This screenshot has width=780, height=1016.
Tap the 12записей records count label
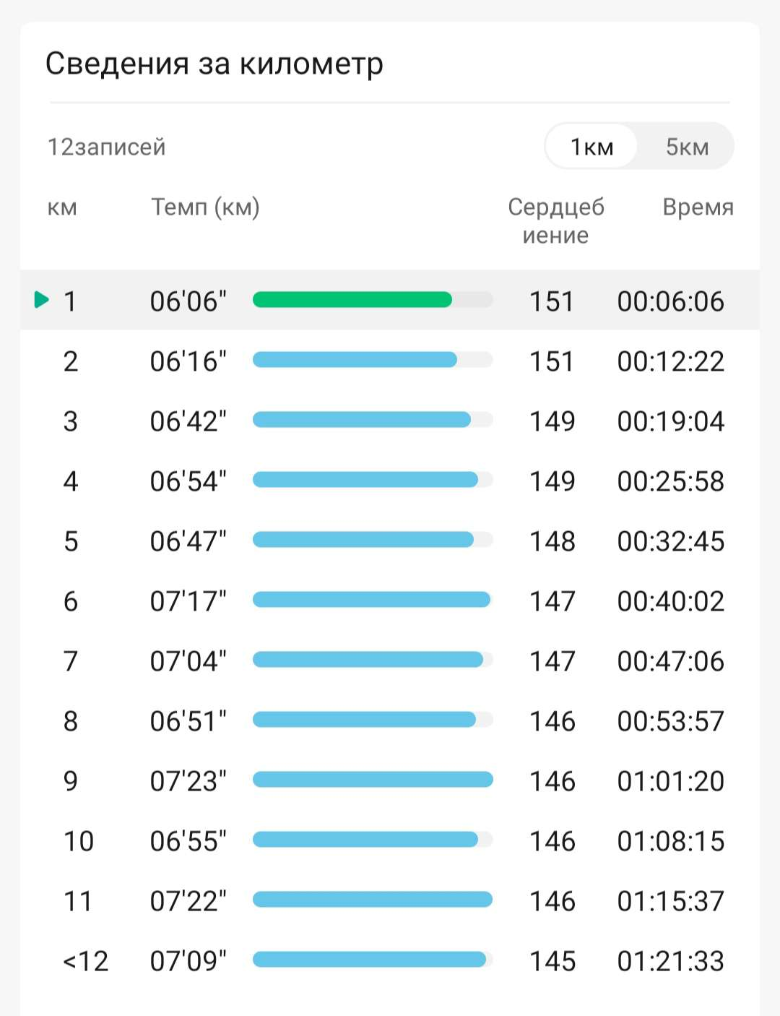click(106, 147)
